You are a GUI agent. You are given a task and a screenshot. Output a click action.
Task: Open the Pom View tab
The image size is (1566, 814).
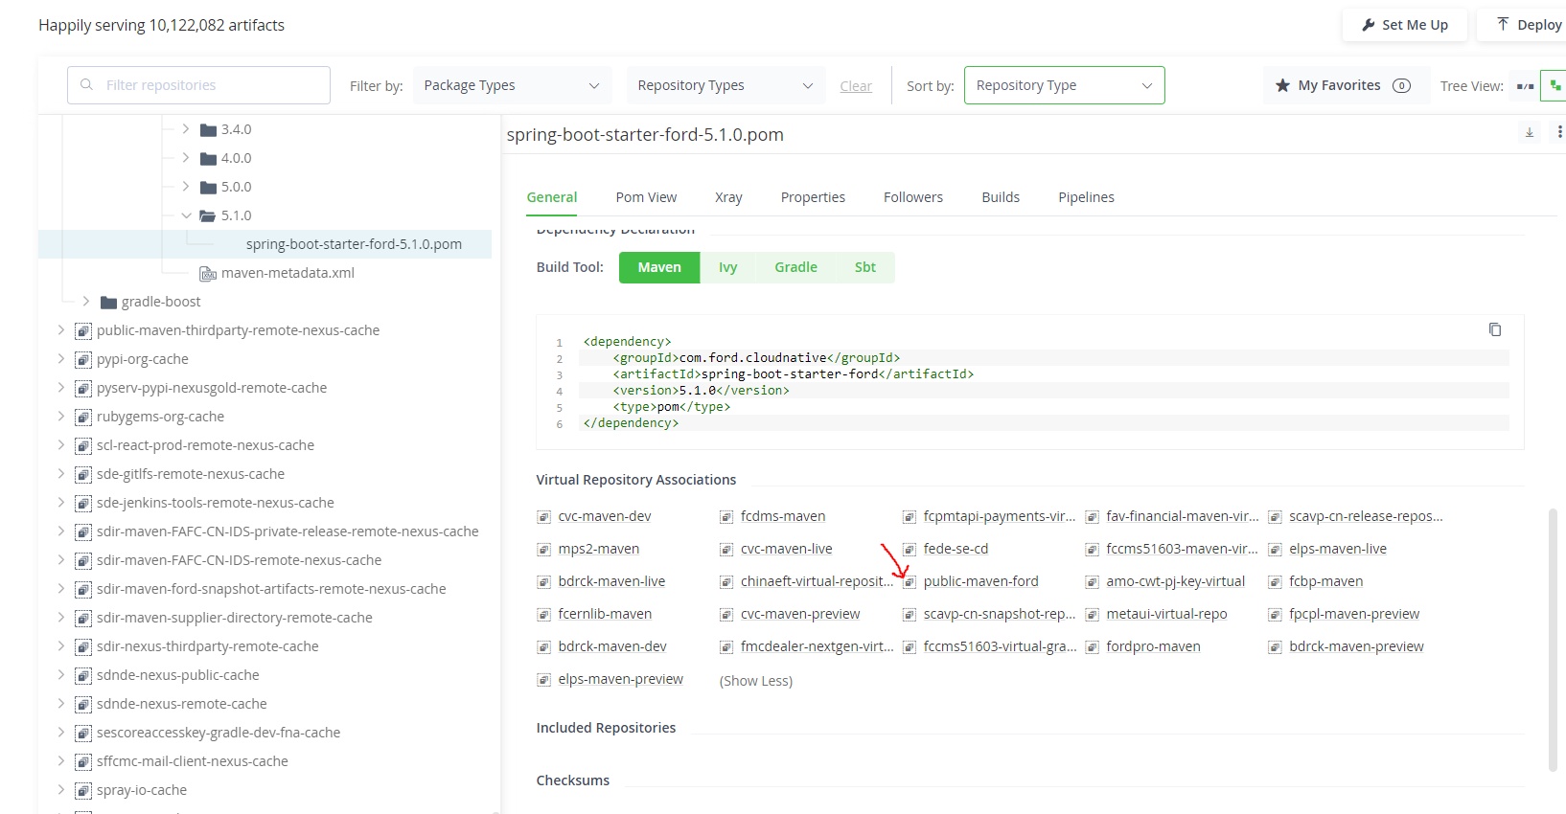tap(646, 197)
